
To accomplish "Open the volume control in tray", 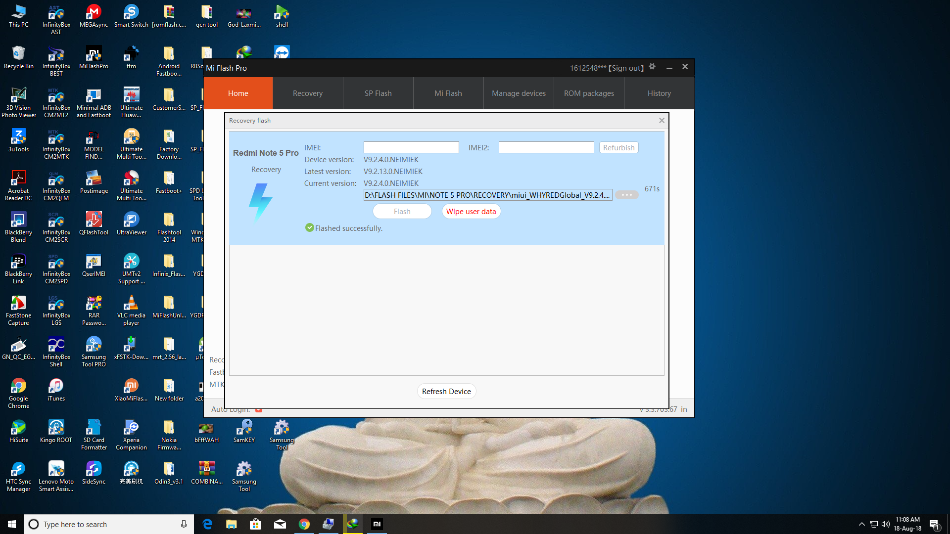I will click(886, 524).
